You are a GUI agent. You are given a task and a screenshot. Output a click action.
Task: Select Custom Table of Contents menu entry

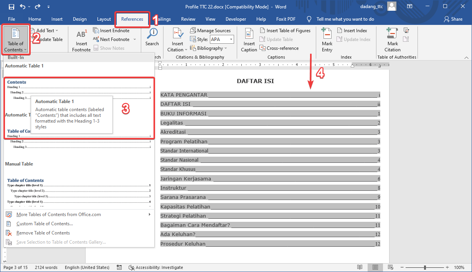(x=45, y=224)
